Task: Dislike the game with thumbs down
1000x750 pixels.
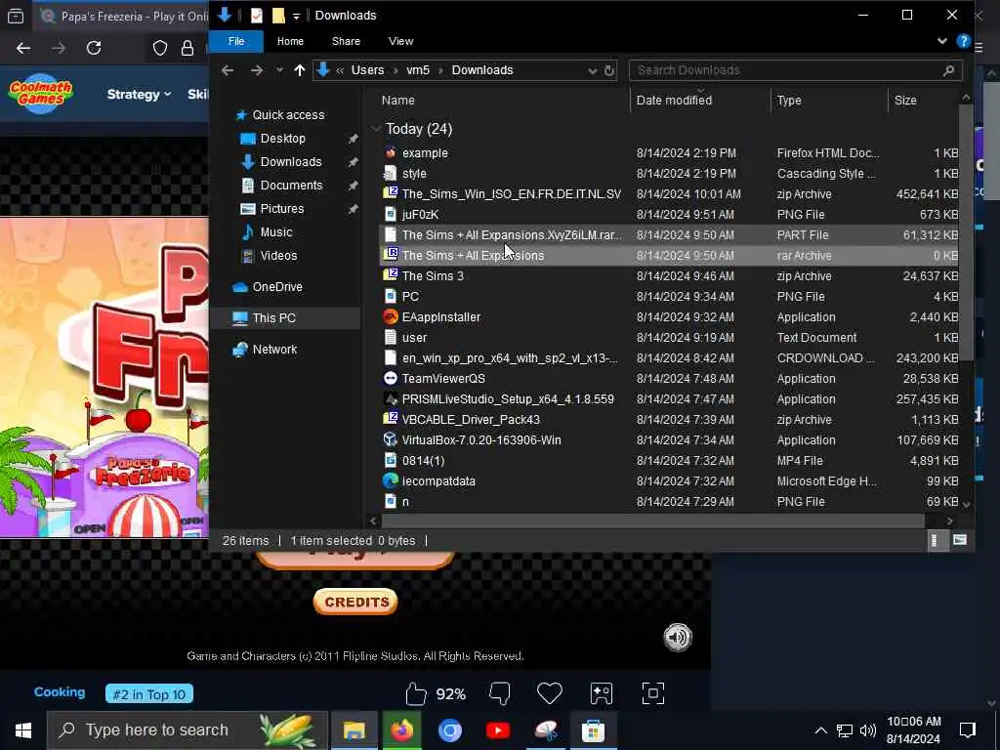Action: (499, 694)
